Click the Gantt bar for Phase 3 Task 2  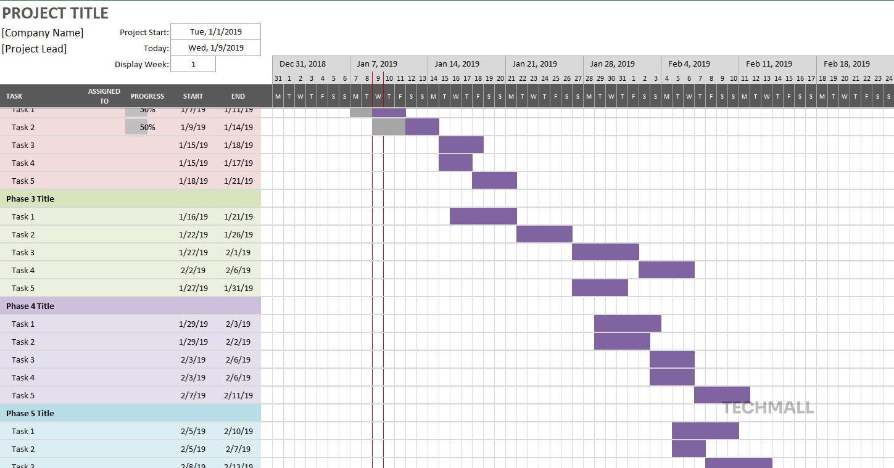point(544,234)
